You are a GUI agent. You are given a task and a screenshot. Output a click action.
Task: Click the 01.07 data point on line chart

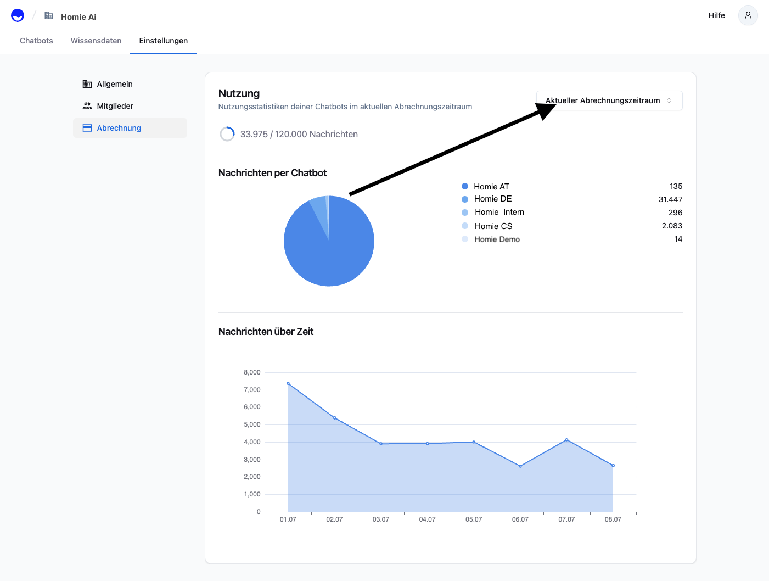288,383
